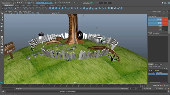
Task: Click the save scene icon
Action: tap(17, 3)
